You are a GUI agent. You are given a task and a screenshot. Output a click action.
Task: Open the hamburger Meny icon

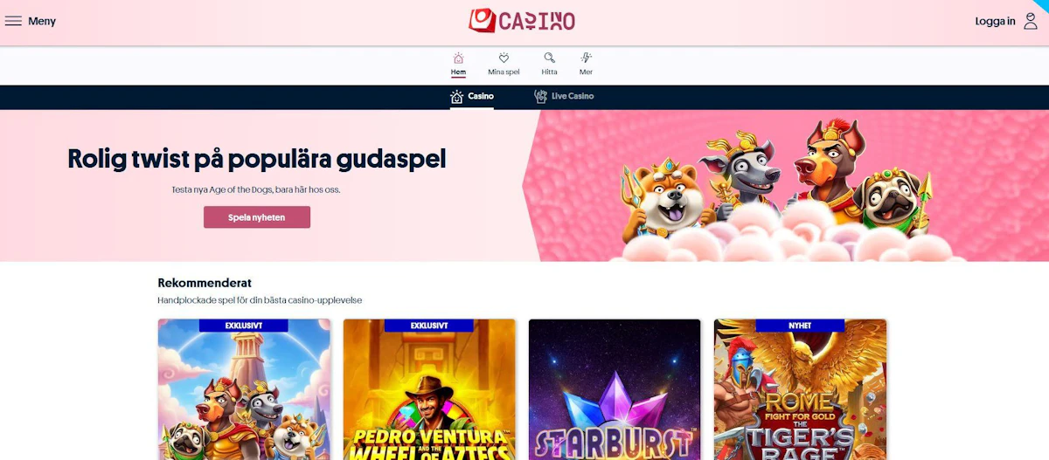pyautogui.click(x=13, y=21)
